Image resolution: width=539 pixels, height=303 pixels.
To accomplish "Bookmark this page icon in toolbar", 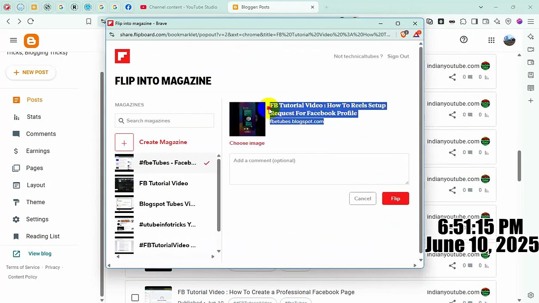I will coord(88,21).
